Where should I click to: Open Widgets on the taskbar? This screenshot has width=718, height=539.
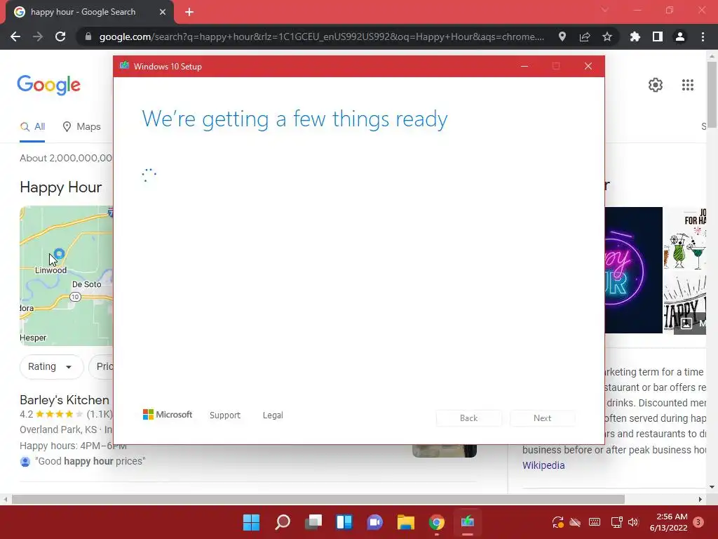pyautogui.click(x=344, y=522)
